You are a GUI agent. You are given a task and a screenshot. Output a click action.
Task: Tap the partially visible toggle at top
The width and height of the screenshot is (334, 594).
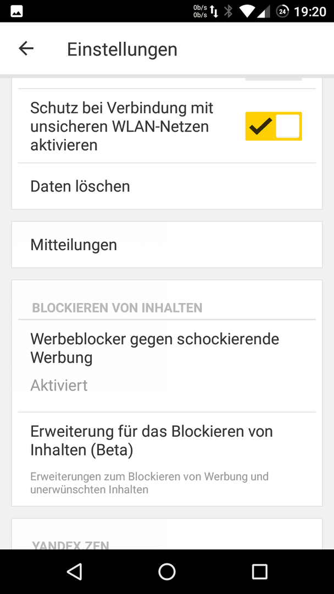pyautogui.click(x=274, y=79)
